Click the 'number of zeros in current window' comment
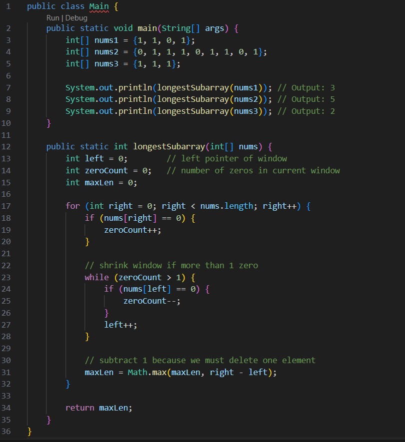The image size is (405, 442). point(253,170)
